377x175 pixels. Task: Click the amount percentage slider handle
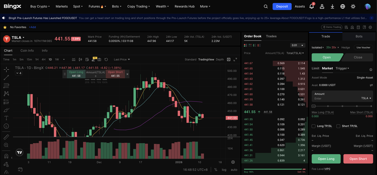tap(313, 106)
